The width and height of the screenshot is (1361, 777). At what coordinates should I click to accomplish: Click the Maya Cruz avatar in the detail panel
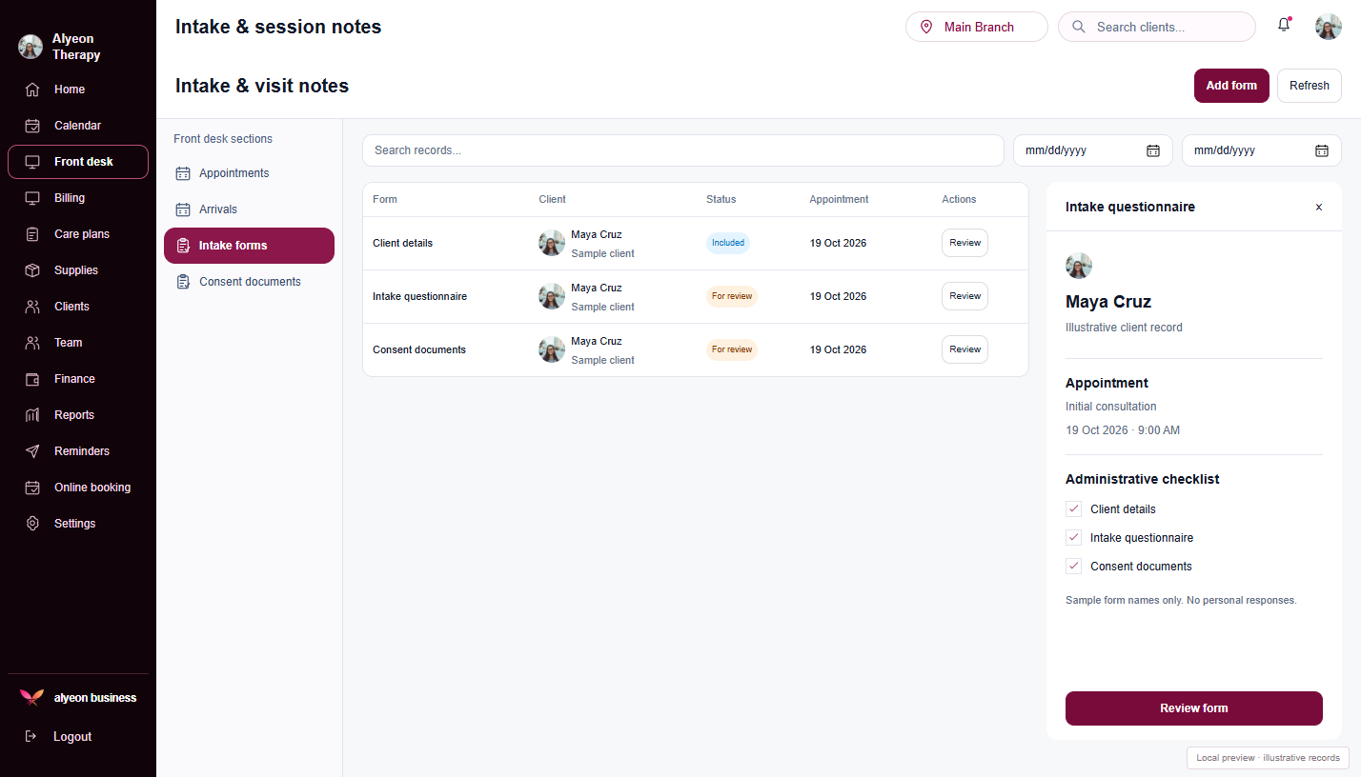coord(1079,266)
